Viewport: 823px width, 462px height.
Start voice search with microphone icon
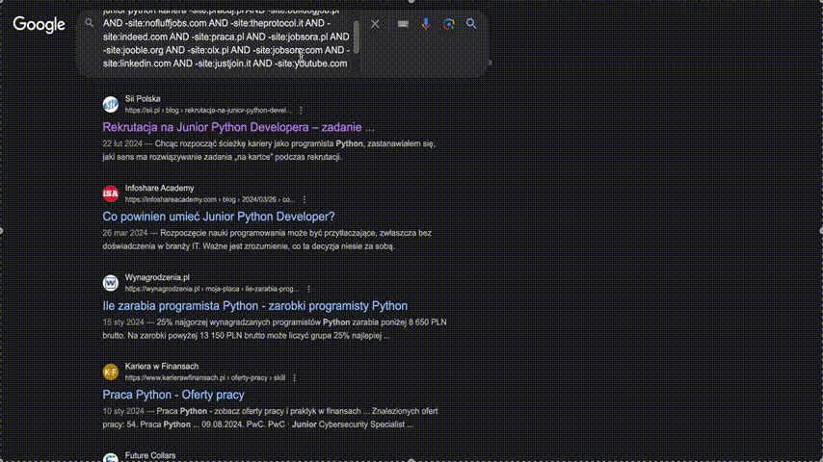pos(426,24)
